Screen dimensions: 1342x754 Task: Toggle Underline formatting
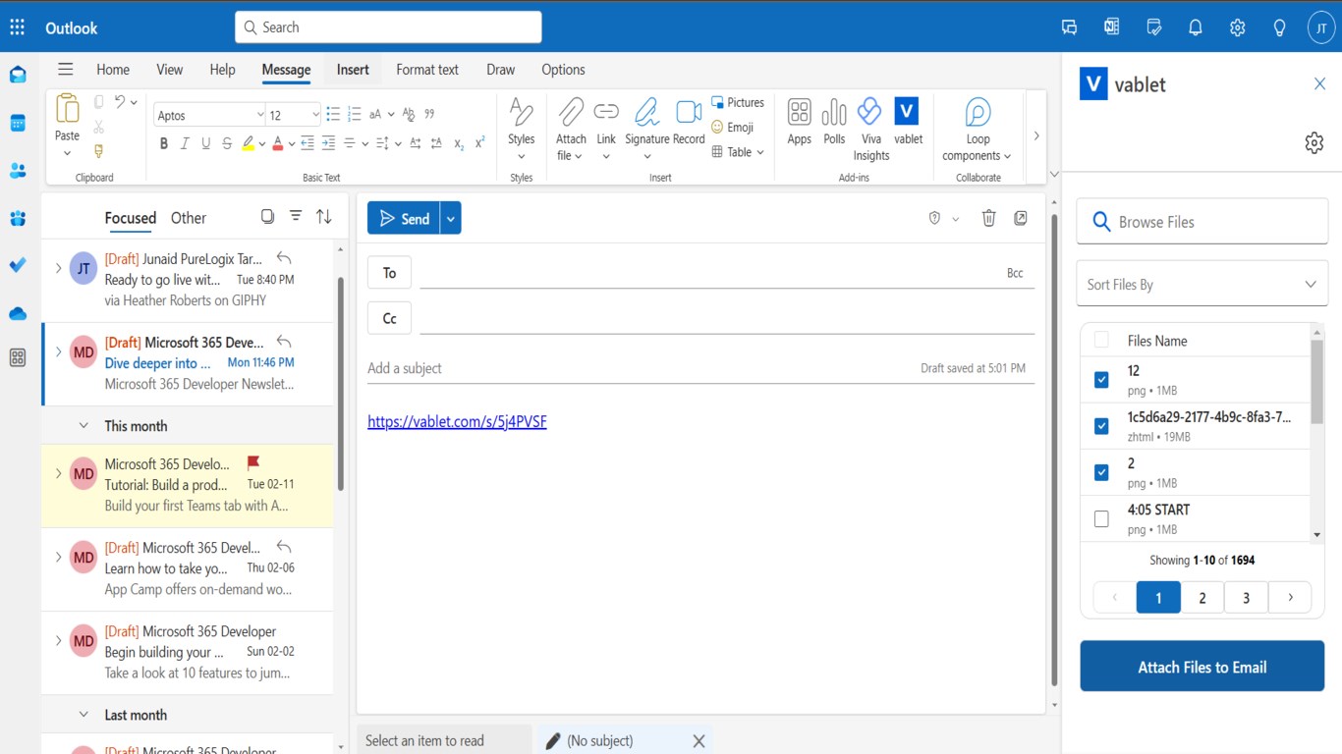pyautogui.click(x=205, y=143)
